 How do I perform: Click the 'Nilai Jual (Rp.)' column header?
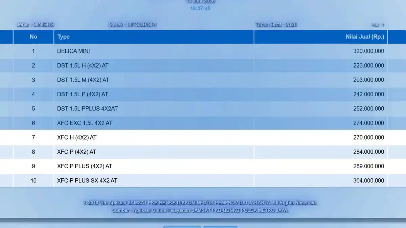(321, 37)
